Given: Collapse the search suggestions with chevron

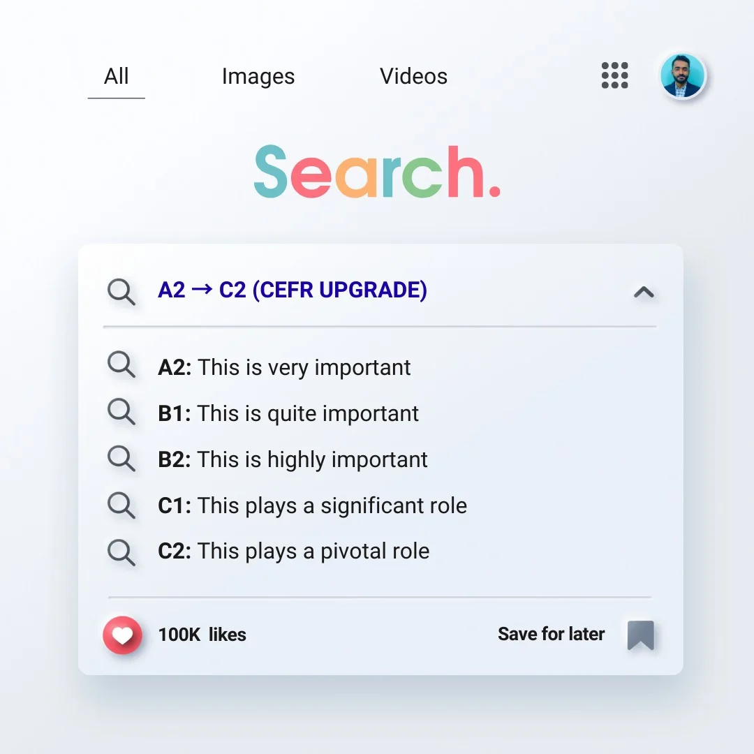Looking at the screenshot, I should coord(643,292).
